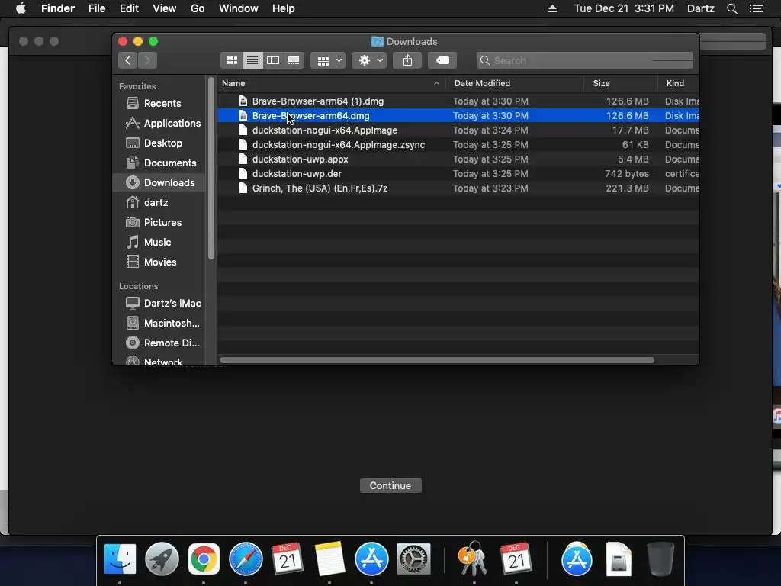Open the Go menu

[198, 8]
